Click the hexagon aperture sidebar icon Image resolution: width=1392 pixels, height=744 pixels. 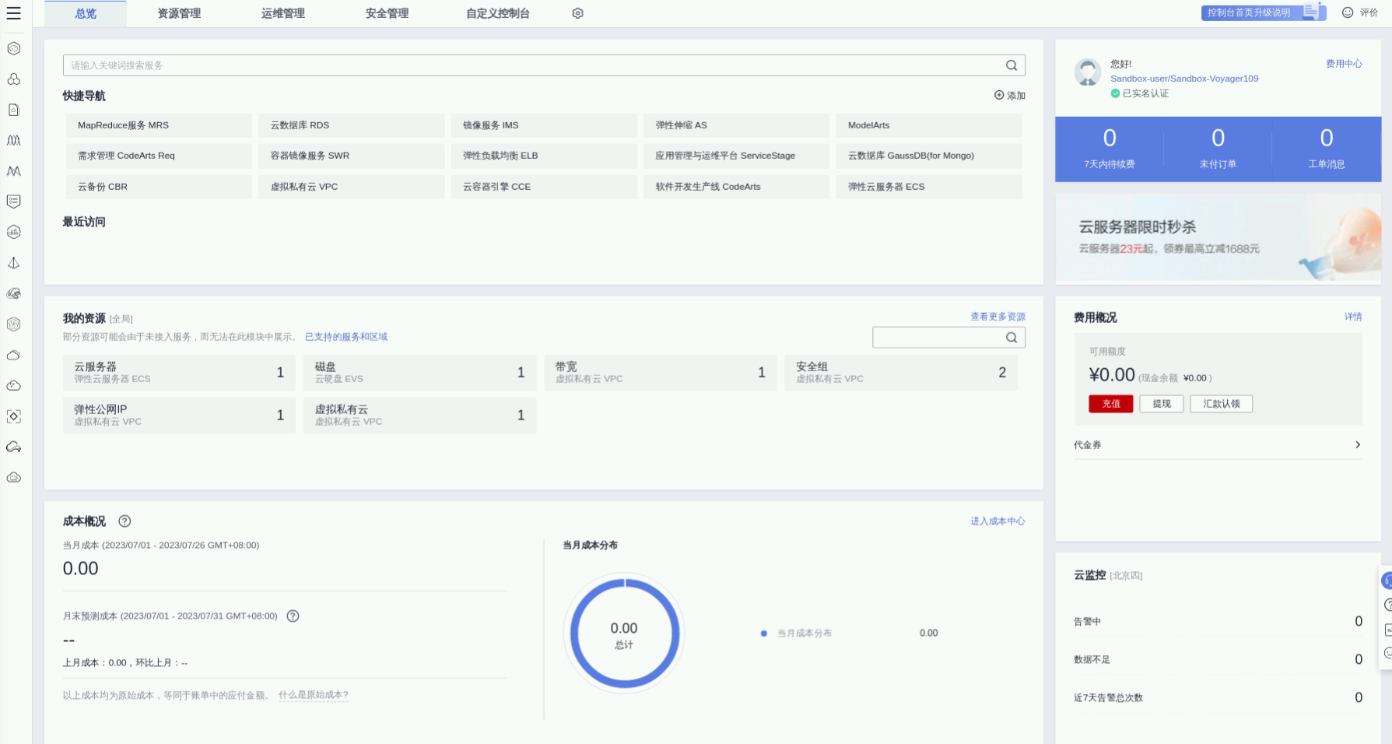coord(13,324)
